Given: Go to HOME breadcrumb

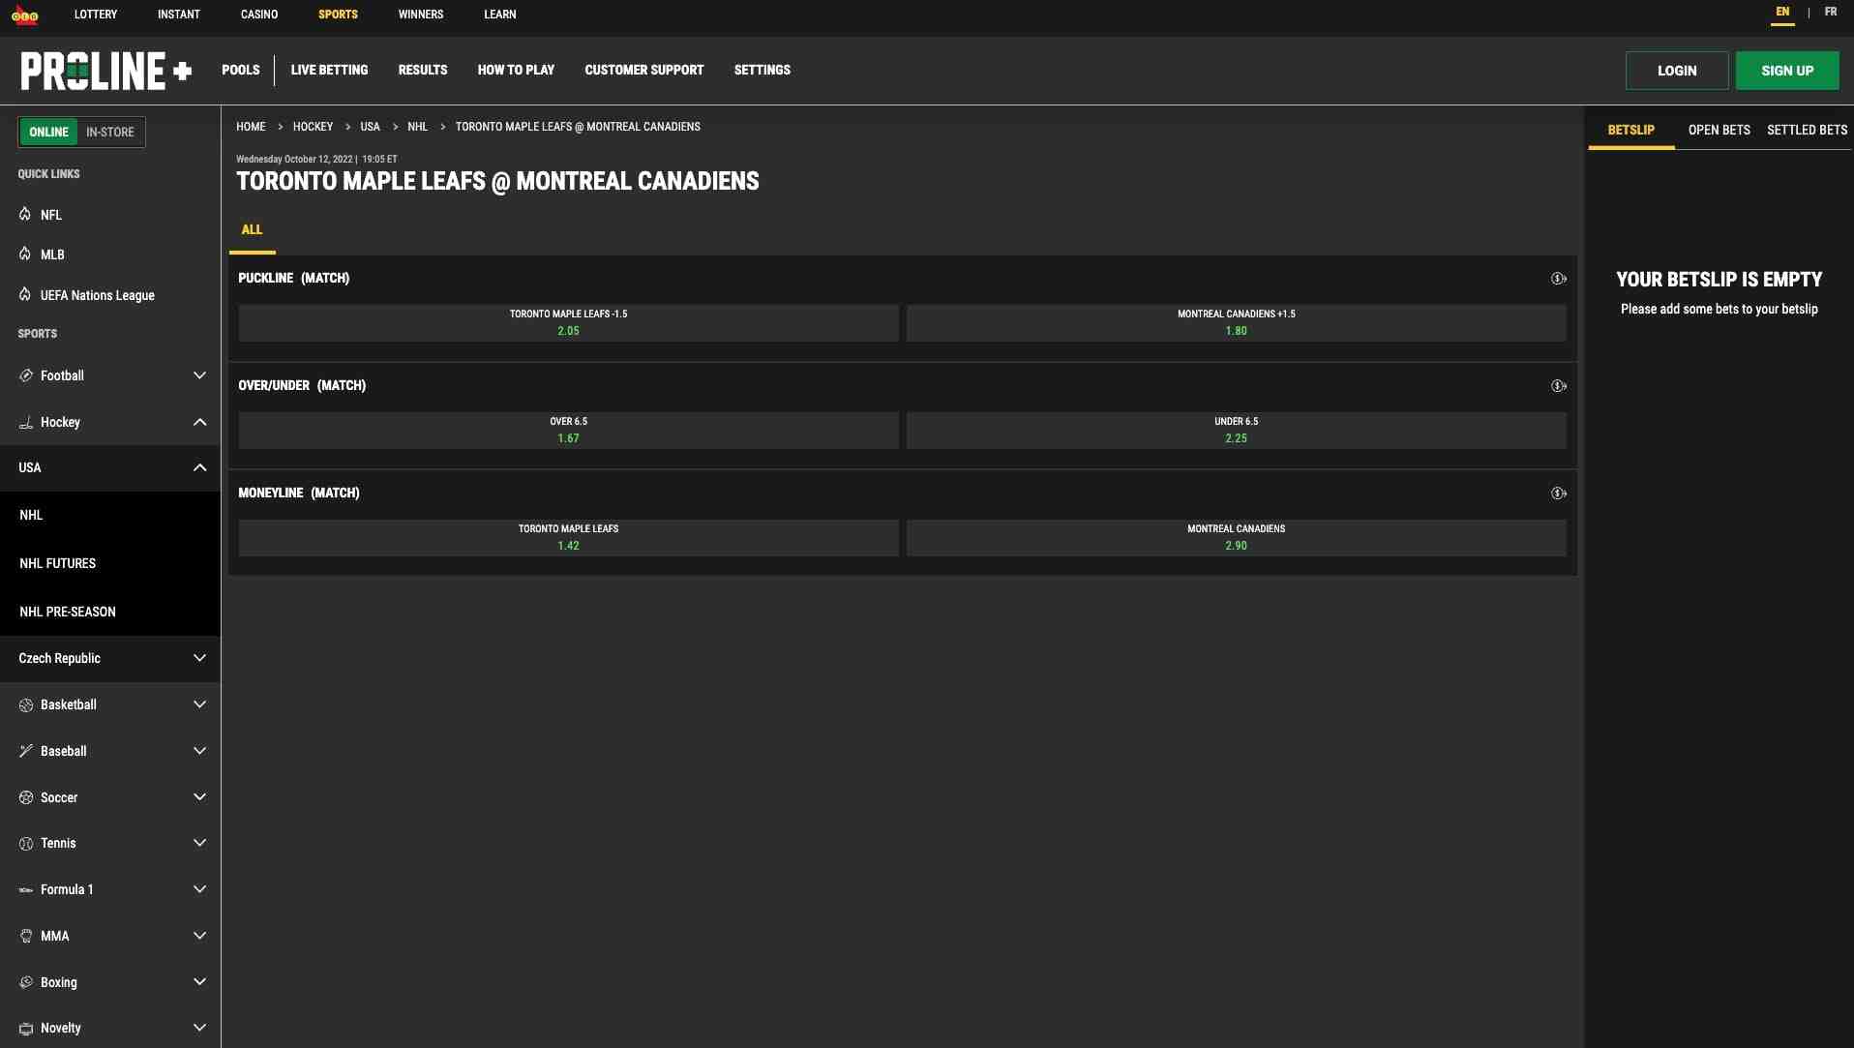Looking at the screenshot, I should point(251,127).
